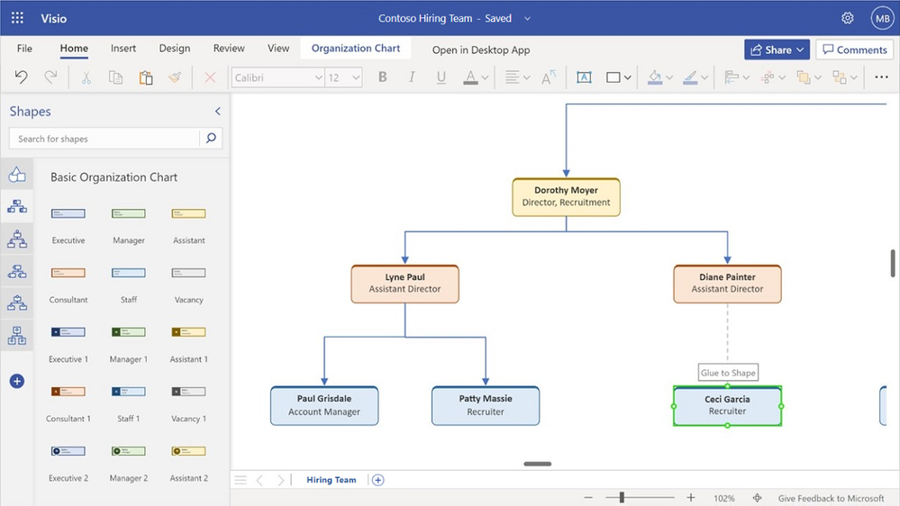Select the basic shapes stencil icon
Image resolution: width=900 pixels, height=506 pixels.
click(16, 175)
